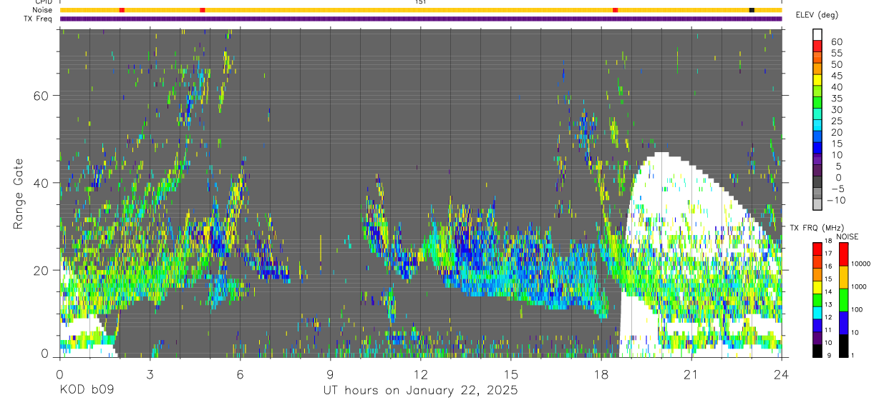Pick the cyan 12–13 swatch in TX FRQ colorbar

(x=817, y=311)
